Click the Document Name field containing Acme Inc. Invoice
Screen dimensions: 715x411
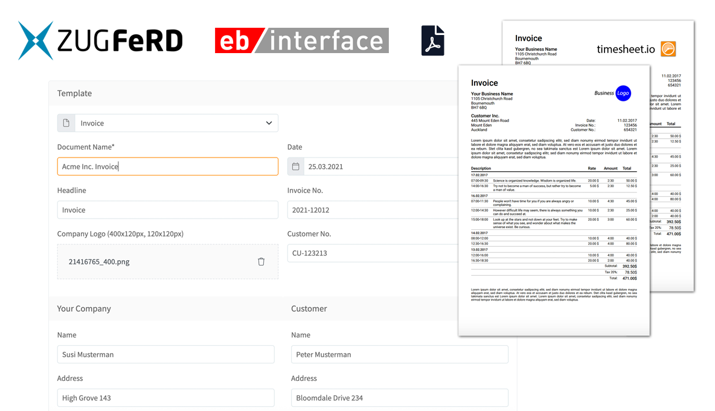pyautogui.click(x=168, y=166)
